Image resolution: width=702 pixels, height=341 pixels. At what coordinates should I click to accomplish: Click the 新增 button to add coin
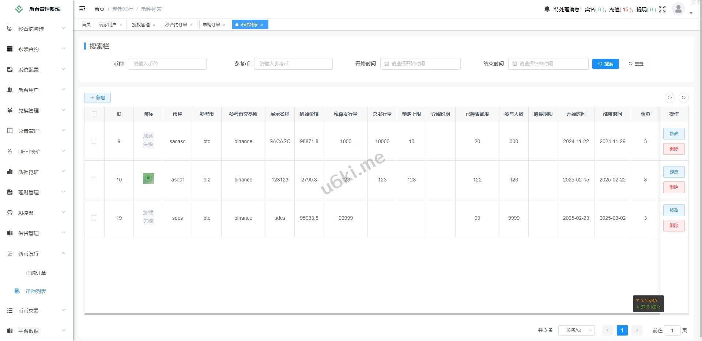97,98
